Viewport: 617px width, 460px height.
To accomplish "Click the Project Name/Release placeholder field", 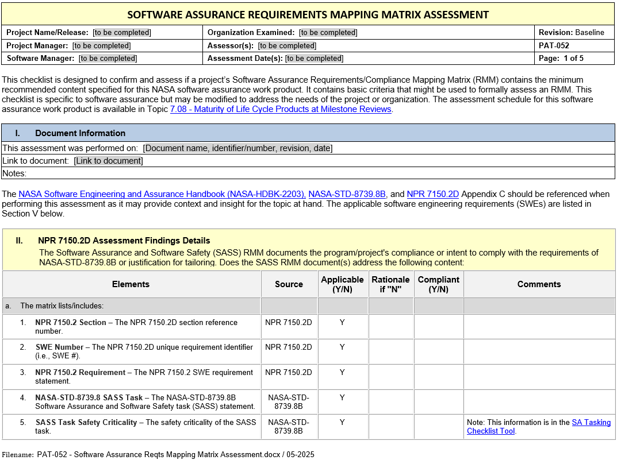I will tap(122, 33).
